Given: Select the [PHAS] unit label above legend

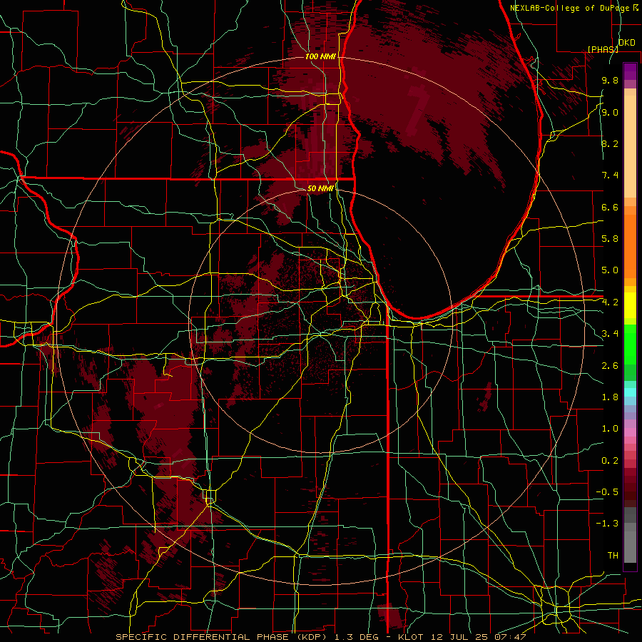Looking at the screenshot, I should tap(603, 49).
